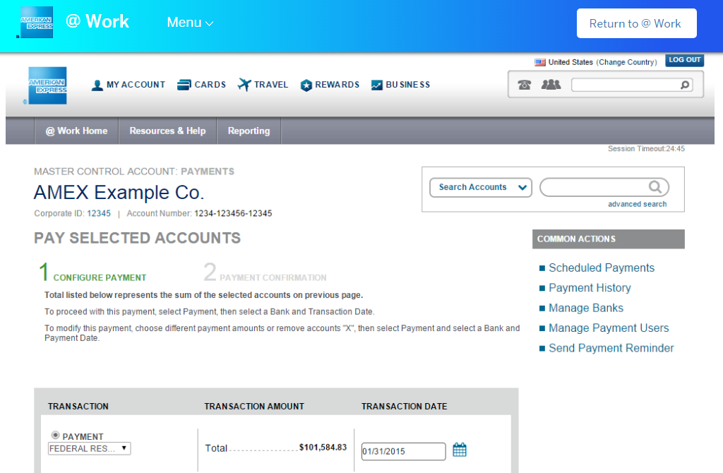Click the Configure Payment step label
The image size is (723, 473).
100,277
